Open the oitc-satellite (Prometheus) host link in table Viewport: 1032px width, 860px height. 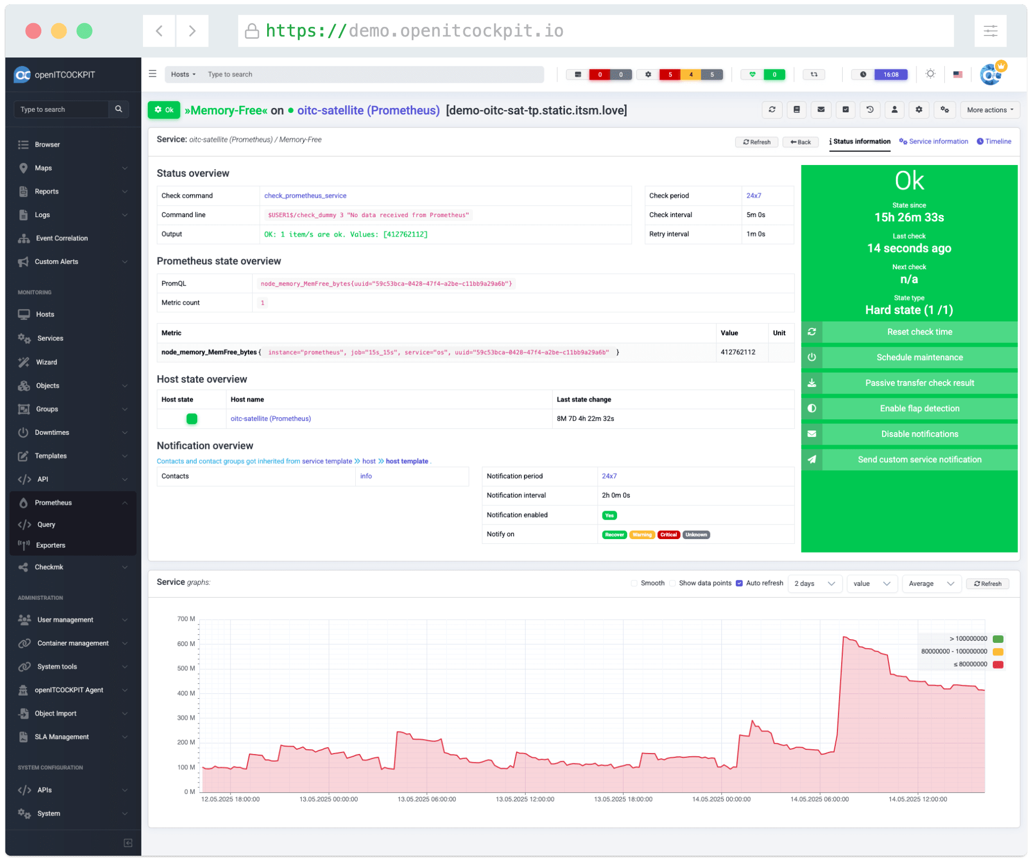pos(270,418)
